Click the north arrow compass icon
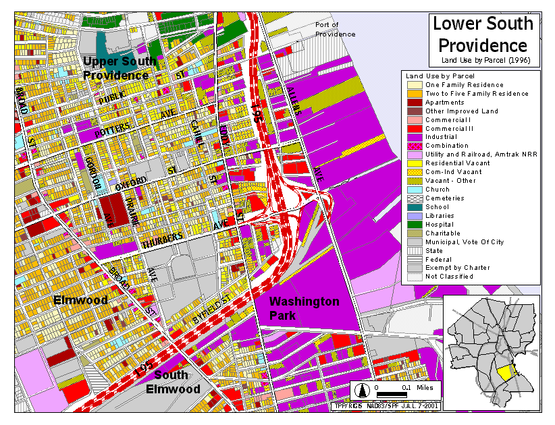Image resolution: width=555 pixels, height=425 pixels. 362,391
